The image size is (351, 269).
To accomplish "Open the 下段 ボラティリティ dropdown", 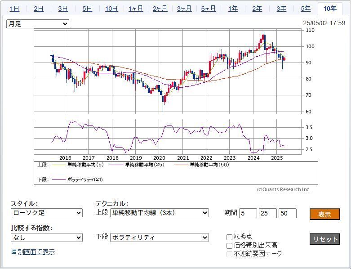I will tap(160, 238).
